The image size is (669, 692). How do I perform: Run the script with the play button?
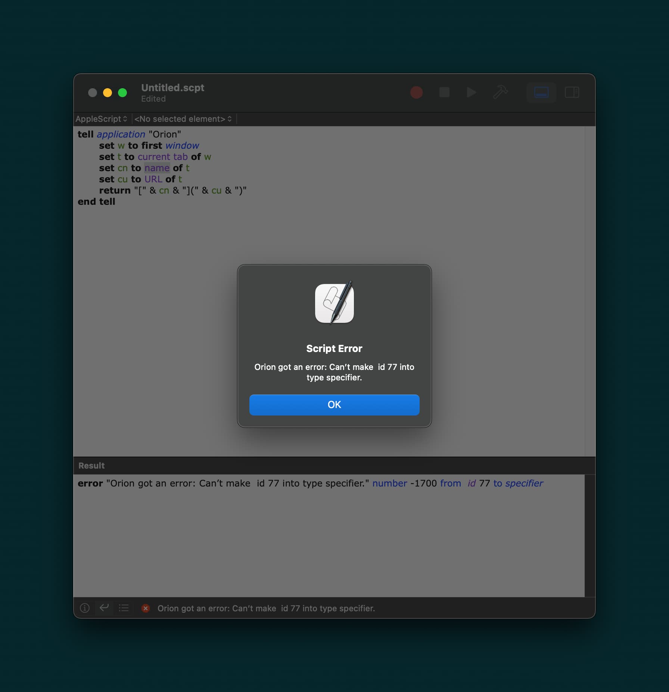(x=472, y=92)
